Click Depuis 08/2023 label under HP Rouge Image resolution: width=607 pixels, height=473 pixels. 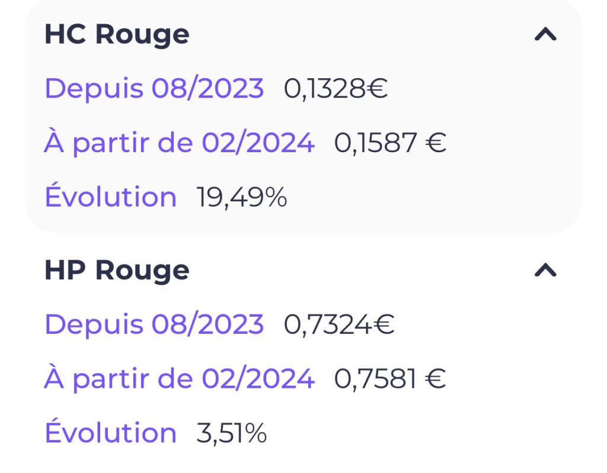[x=154, y=324]
